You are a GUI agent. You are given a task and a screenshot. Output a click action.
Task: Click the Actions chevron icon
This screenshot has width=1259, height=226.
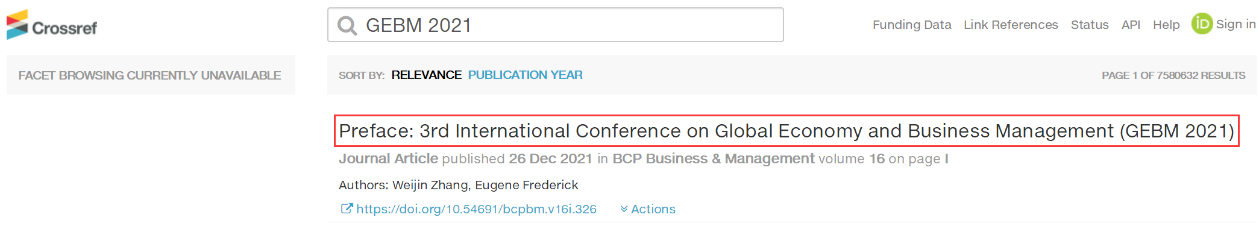point(624,209)
